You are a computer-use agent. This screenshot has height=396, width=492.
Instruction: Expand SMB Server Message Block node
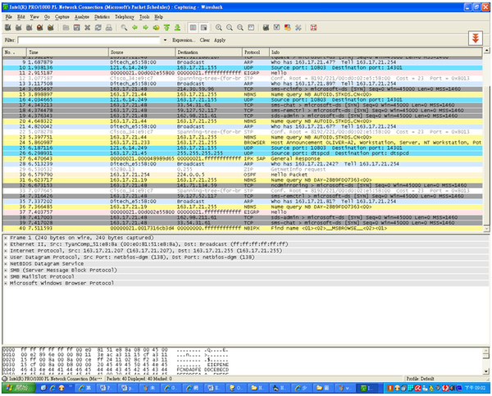[6, 271]
